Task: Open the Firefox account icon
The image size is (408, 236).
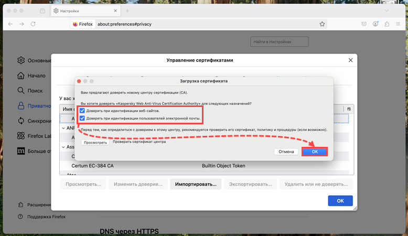Action: pyautogui.click(x=375, y=24)
